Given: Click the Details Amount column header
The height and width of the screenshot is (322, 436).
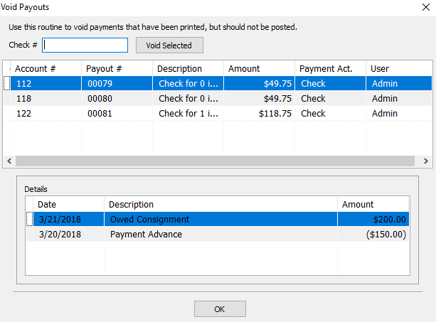Looking at the screenshot, I should (x=373, y=205).
